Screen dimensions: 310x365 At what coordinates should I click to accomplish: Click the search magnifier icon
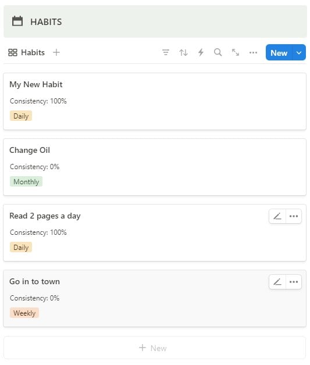pyautogui.click(x=218, y=52)
